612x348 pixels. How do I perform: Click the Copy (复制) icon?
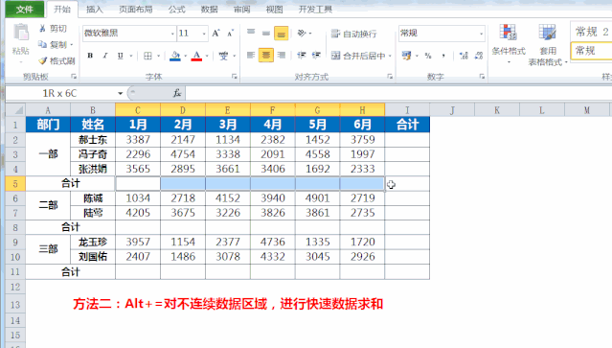[x=42, y=44]
